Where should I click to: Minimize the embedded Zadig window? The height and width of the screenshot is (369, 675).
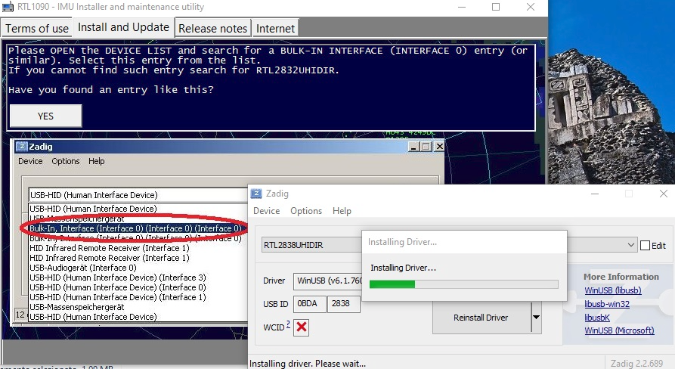(x=413, y=147)
